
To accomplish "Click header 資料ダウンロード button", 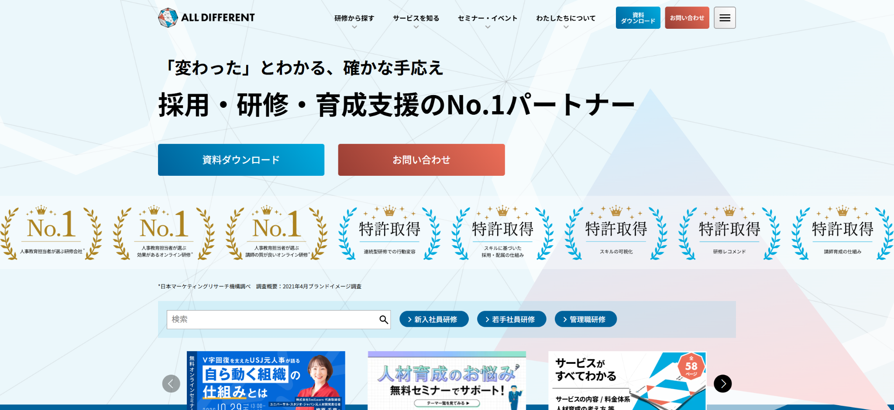I will click(638, 18).
